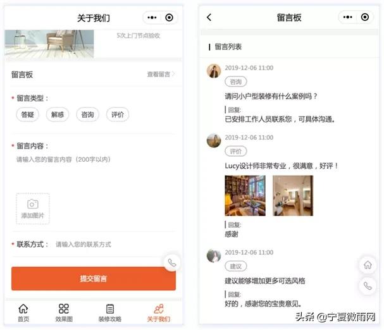Open the library room photo thumbnail
This screenshot has height=330, width=384.
(245, 195)
